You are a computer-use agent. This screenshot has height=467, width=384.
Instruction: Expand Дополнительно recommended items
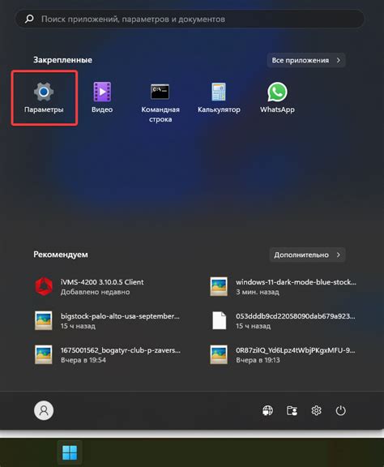307,255
